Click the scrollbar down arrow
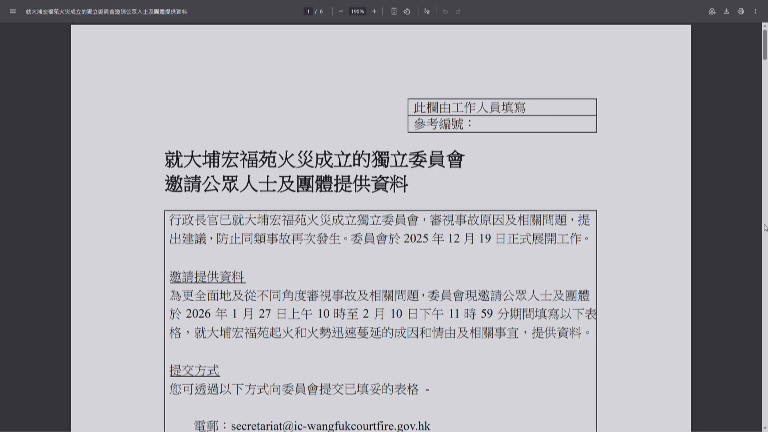Image resolution: width=768 pixels, height=432 pixels. [x=764, y=429]
